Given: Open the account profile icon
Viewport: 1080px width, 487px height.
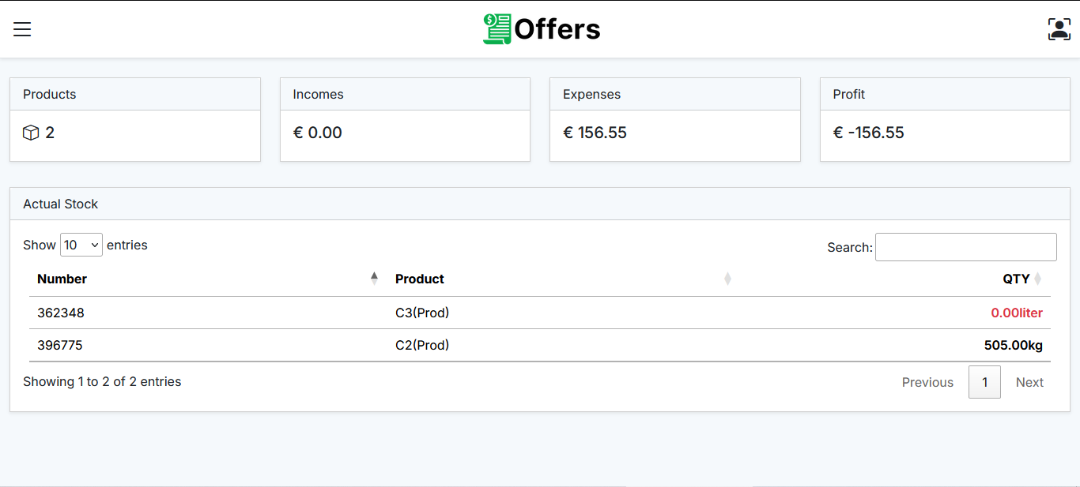Looking at the screenshot, I should [x=1059, y=28].
